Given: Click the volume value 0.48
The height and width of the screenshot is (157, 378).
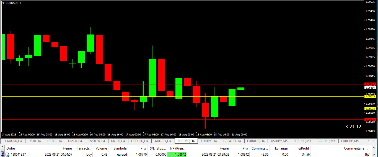Looking at the screenshot, I should point(104,155).
